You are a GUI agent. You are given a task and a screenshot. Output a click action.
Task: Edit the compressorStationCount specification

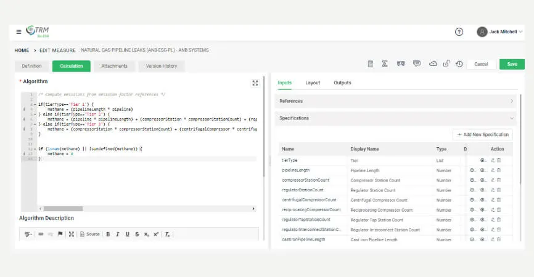tap(493, 180)
